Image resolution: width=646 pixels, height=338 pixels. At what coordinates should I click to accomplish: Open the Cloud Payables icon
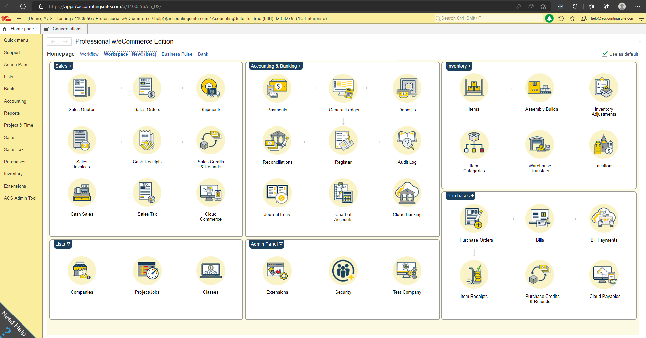pyautogui.click(x=604, y=275)
